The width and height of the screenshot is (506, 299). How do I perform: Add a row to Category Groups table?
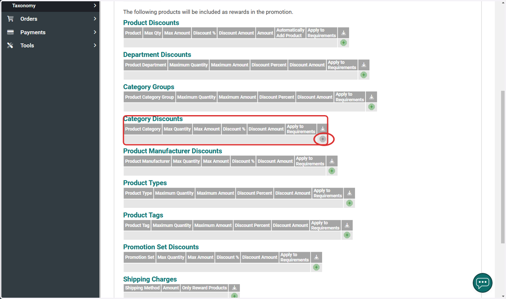pyautogui.click(x=371, y=107)
